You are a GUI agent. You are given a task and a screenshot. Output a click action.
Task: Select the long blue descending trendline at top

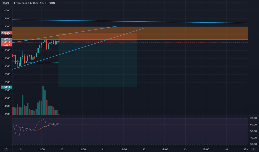[x=130, y=21]
